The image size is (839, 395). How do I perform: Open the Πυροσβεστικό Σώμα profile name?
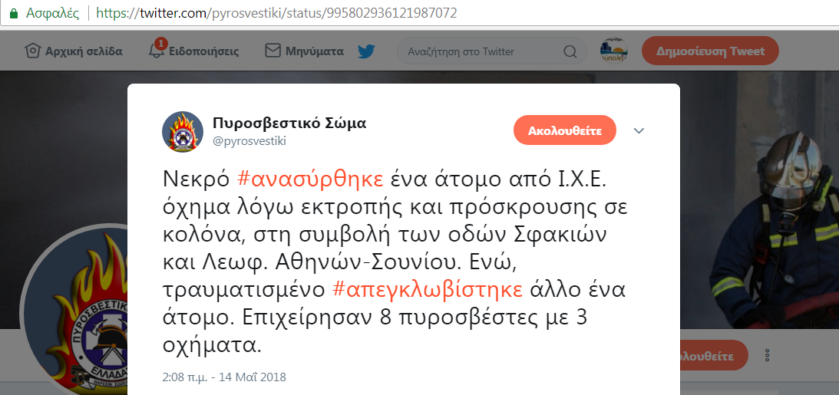coord(289,123)
